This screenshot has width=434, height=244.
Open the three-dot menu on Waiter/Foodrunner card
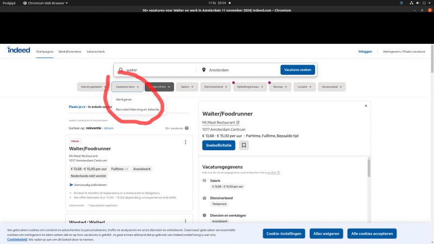186,142
